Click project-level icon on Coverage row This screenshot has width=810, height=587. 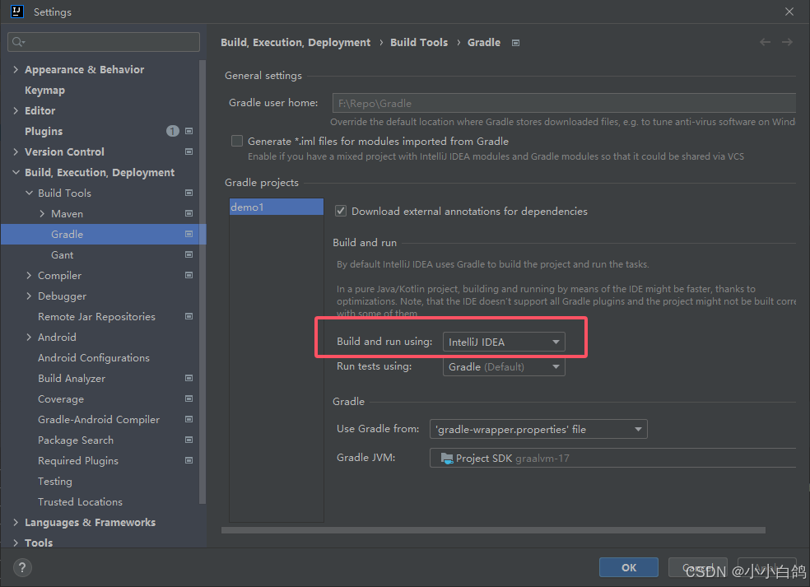pos(189,399)
